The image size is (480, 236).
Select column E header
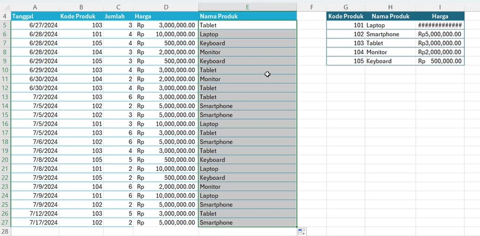(247, 7)
